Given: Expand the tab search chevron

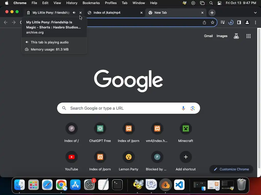Looking at the screenshot, I should (255, 13).
